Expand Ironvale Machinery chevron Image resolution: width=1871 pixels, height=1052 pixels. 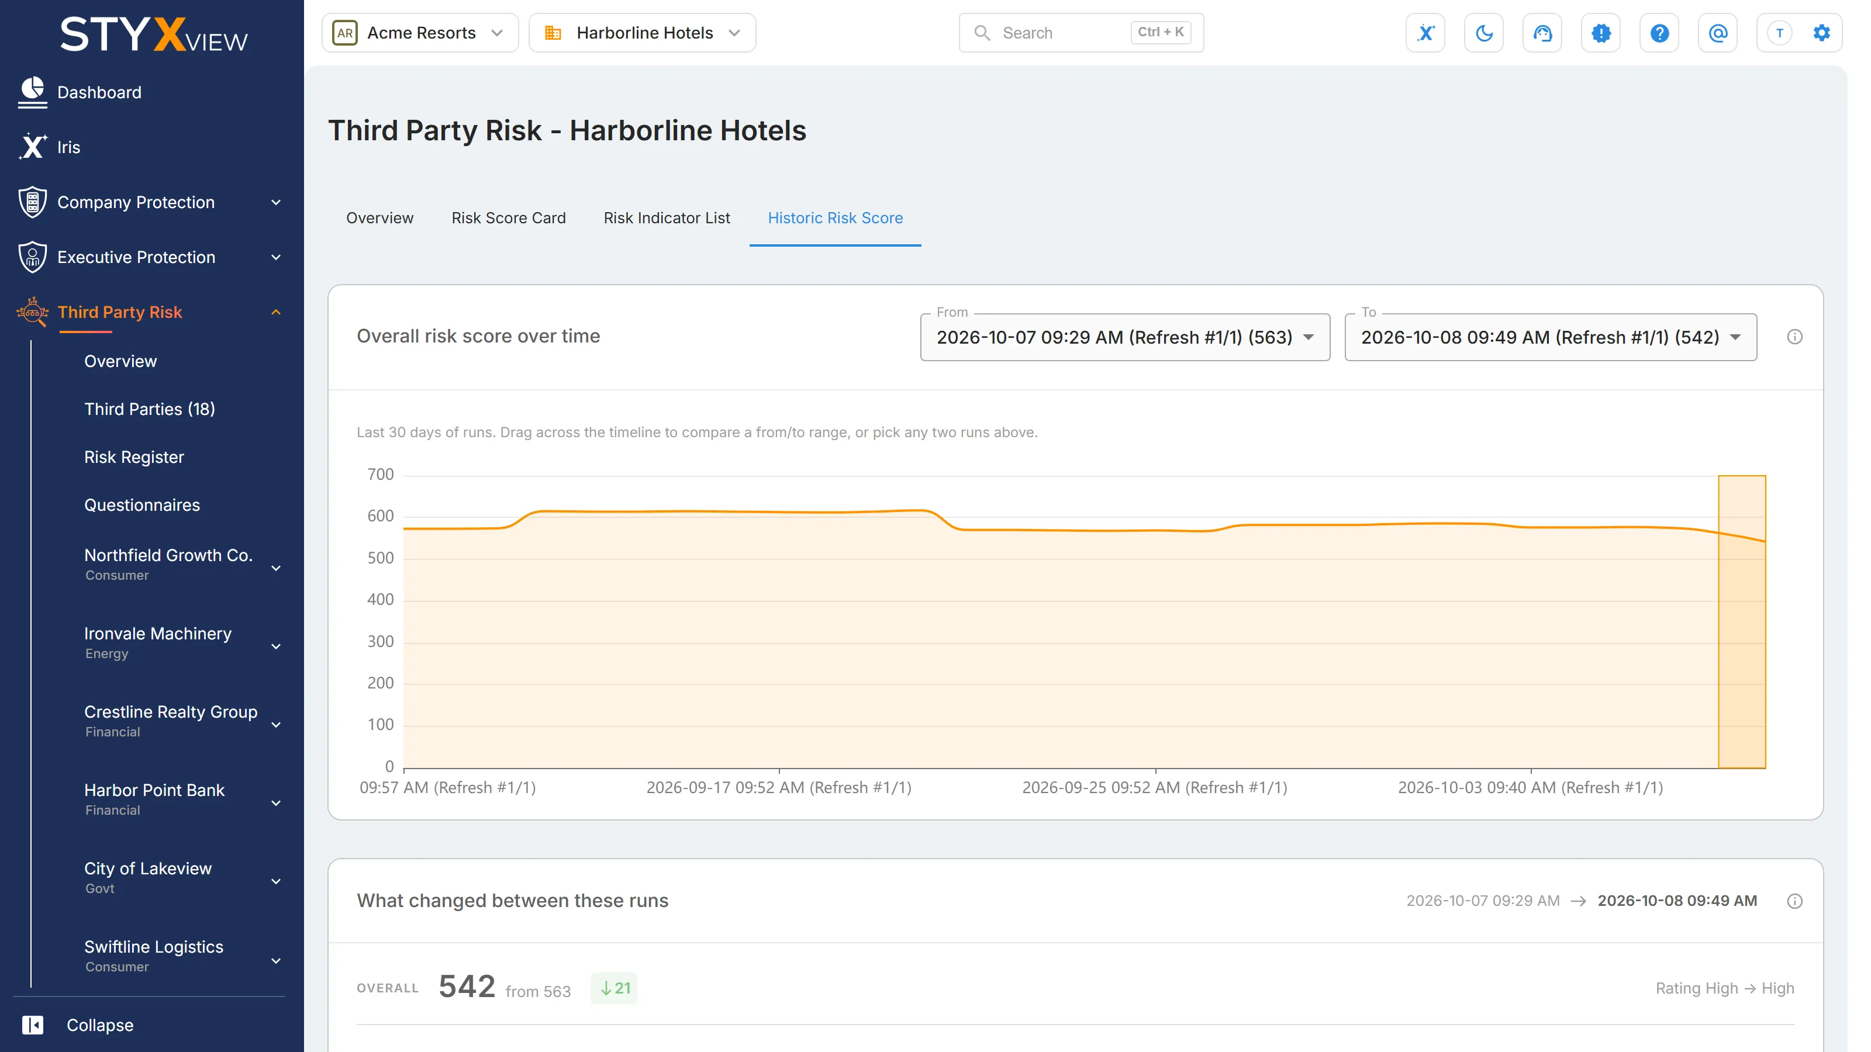click(276, 646)
